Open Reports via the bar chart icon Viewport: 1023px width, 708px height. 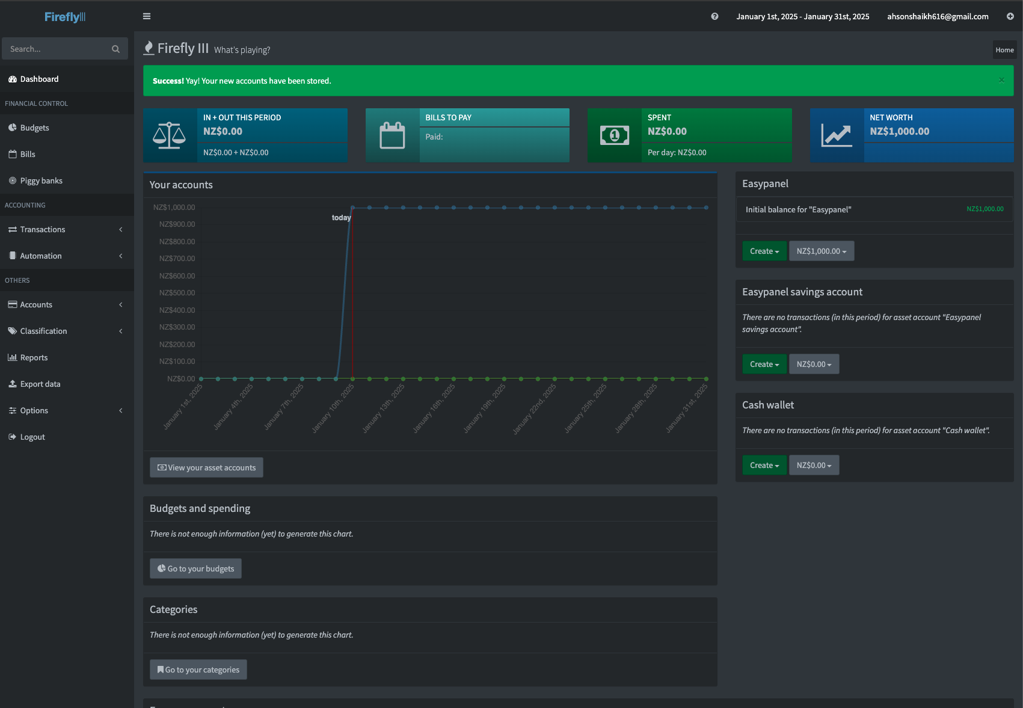coord(13,357)
